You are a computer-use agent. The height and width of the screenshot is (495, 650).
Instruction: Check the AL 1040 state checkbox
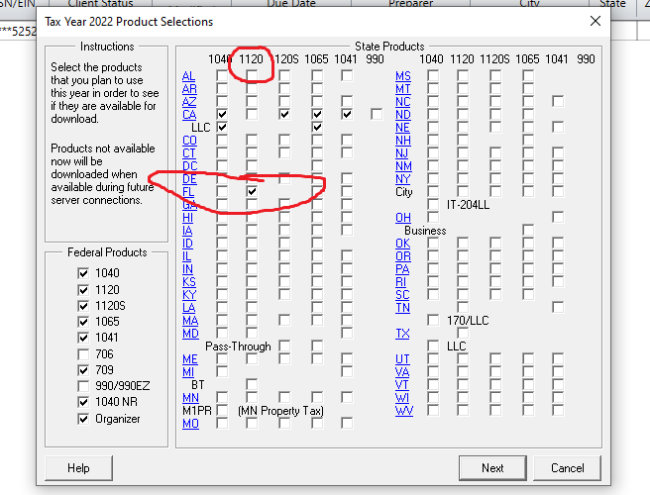click(222, 75)
